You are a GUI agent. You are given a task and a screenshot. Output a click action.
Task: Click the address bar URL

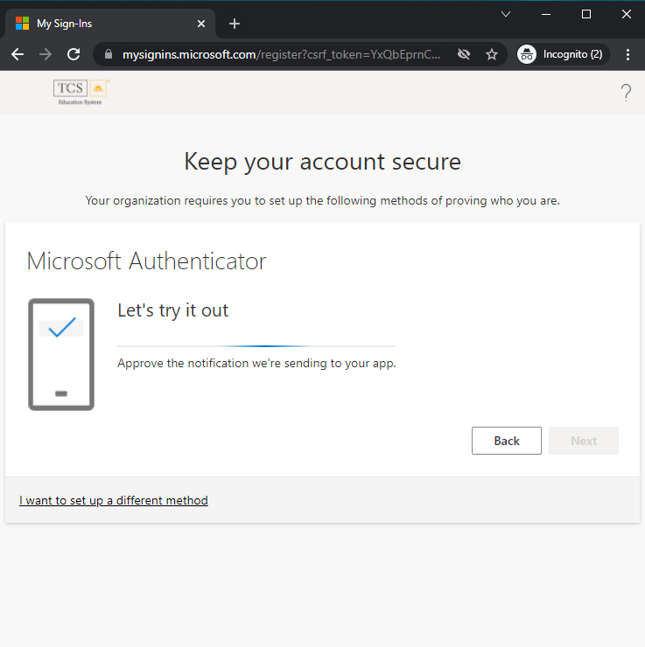(281, 54)
